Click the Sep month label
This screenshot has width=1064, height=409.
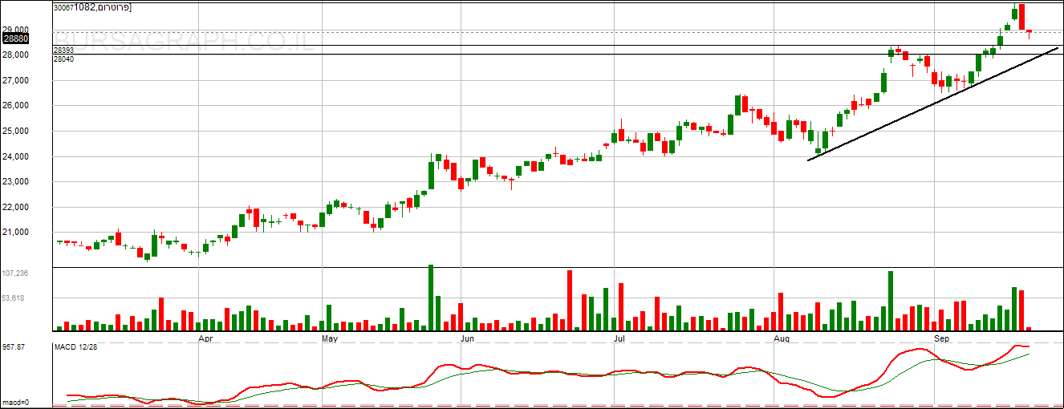pos(942,339)
